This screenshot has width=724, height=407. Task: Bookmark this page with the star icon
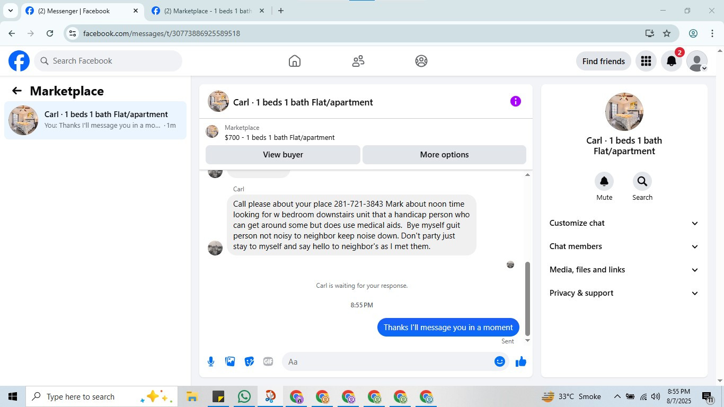[x=667, y=33]
